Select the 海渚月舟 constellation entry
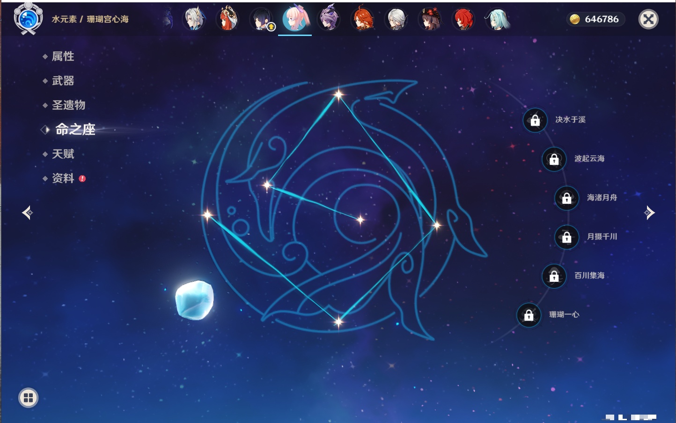The width and height of the screenshot is (676, 423). tap(602, 198)
